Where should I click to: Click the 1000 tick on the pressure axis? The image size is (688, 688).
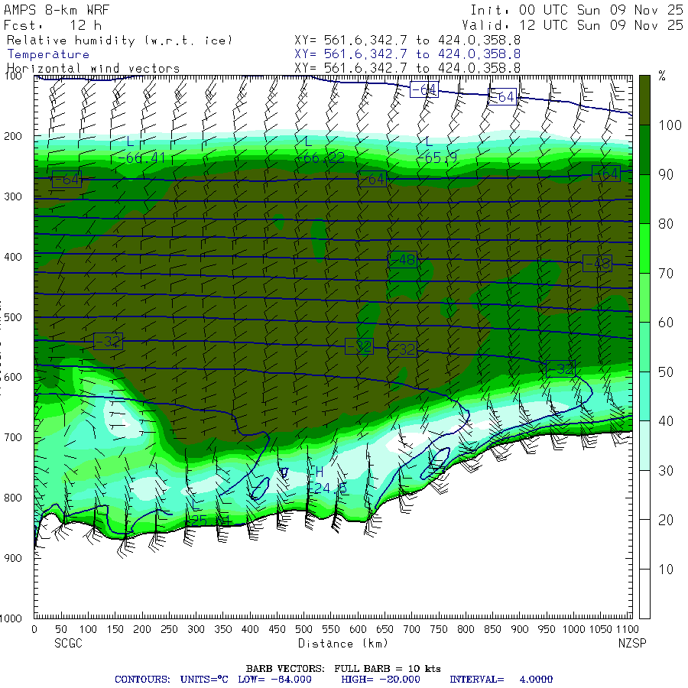pos(11,618)
